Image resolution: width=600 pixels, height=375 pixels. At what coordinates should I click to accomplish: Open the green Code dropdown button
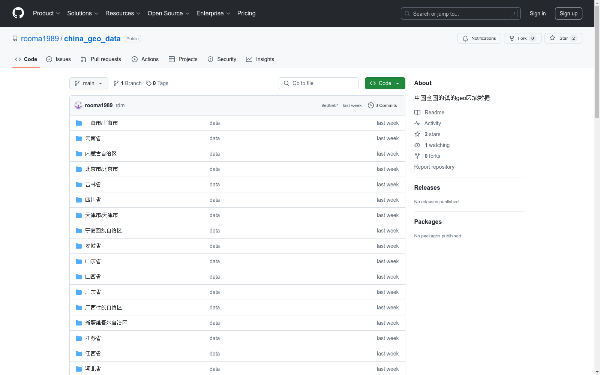(385, 83)
